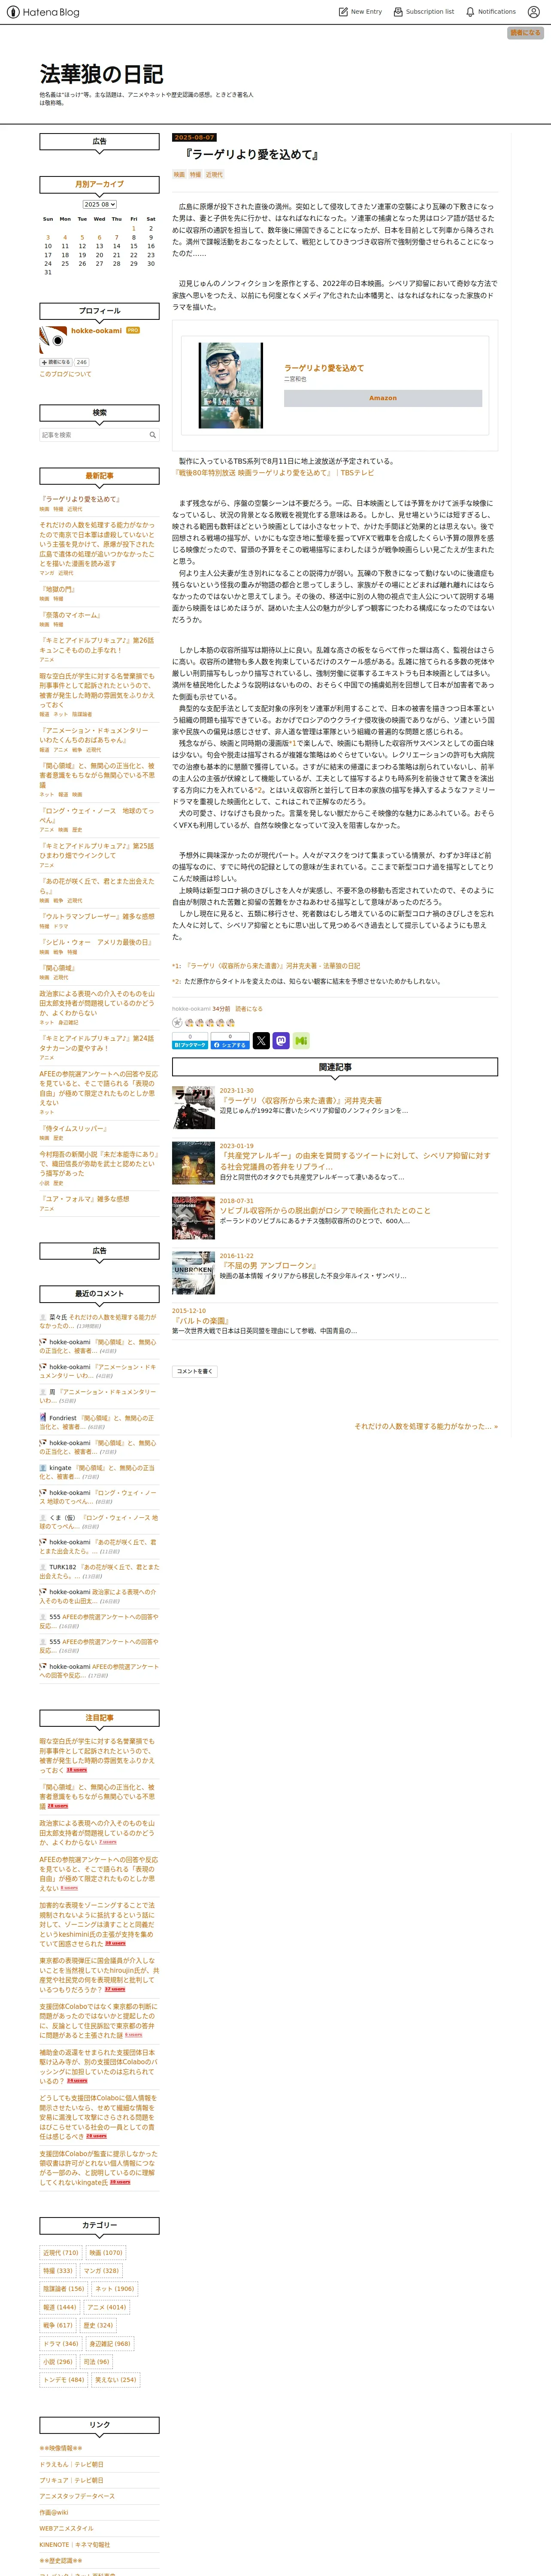The height and width of the screenshot is (2576, 551).
Task: Share the article on Mastodon
Action: [x=281, y=1041]
